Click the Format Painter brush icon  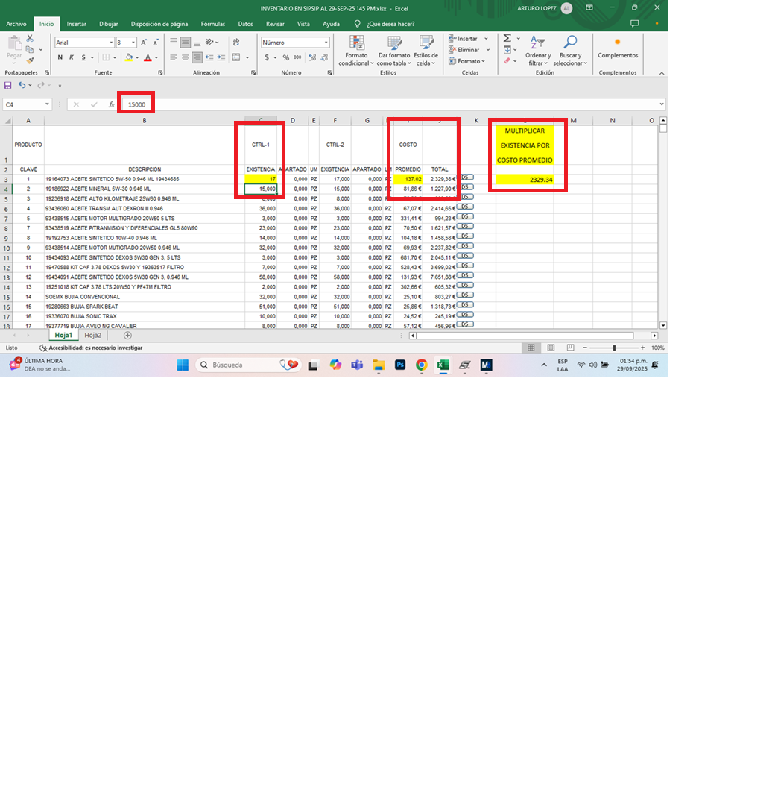click(x=30, y=60)
